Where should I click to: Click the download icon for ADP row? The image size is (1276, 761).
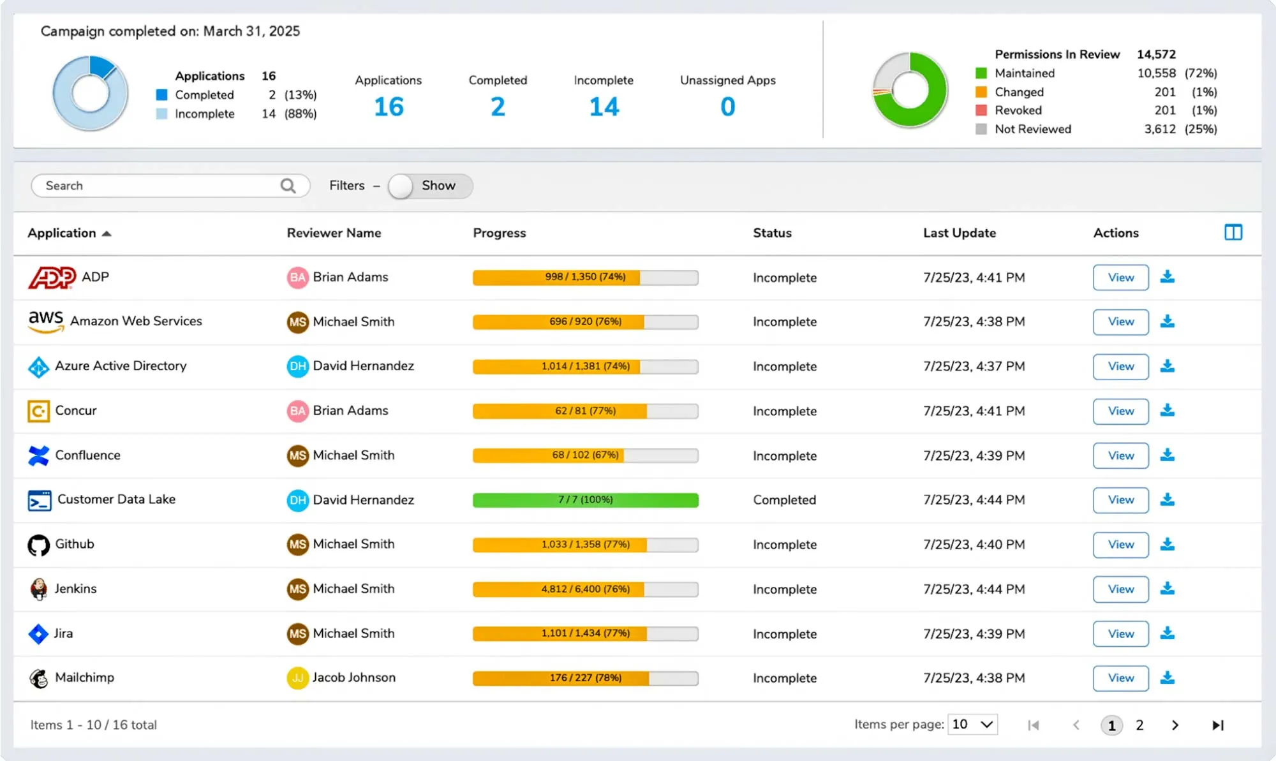[x=1167, y=277]
